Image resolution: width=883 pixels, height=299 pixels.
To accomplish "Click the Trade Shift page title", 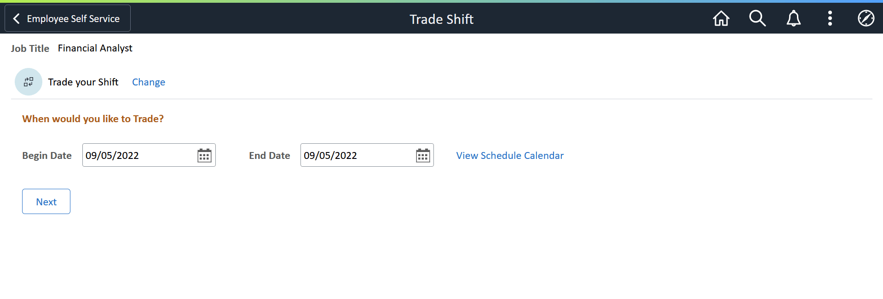I will tap(441, 19).
